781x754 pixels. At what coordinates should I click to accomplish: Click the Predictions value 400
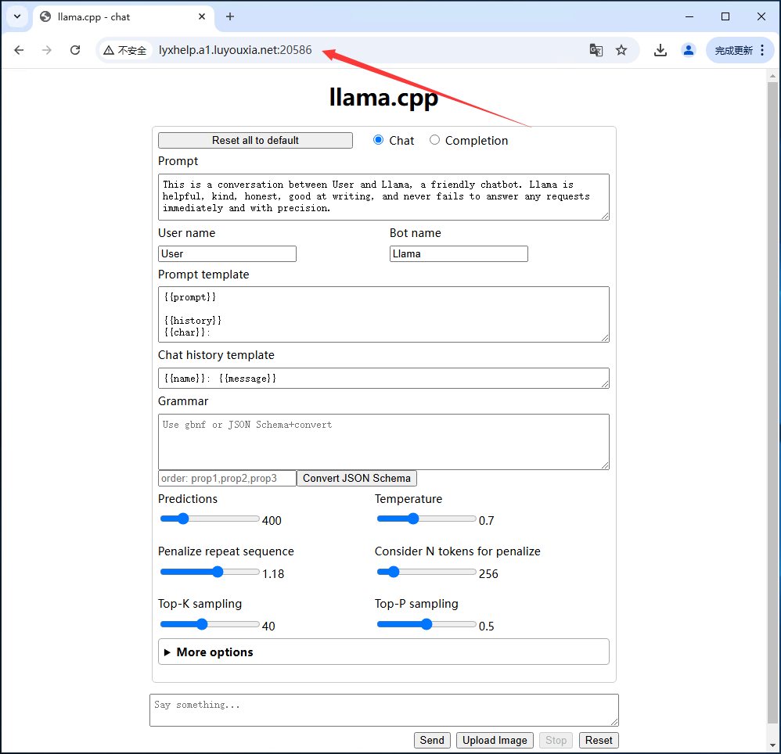click(x=272, y=521)
